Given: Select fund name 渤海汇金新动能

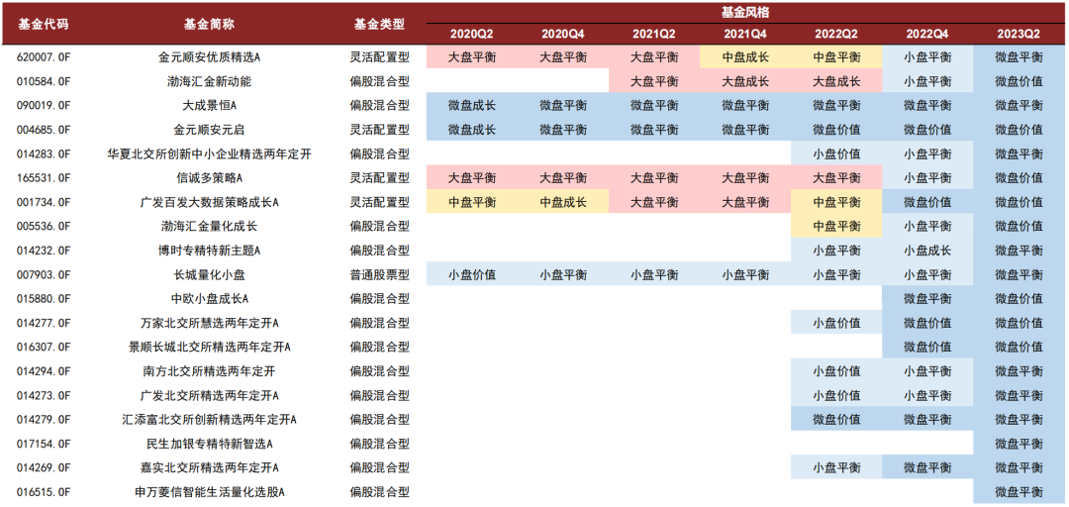Looking at the screenshot, I should 210,82.
